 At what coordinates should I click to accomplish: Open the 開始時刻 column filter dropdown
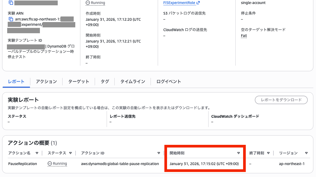point(238,153)
